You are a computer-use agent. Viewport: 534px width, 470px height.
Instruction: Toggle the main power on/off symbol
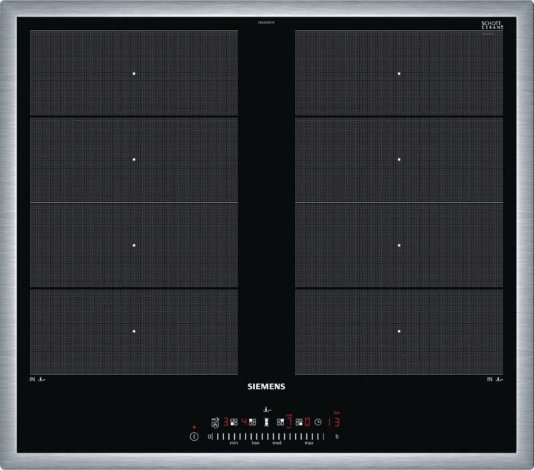(193, 437)
